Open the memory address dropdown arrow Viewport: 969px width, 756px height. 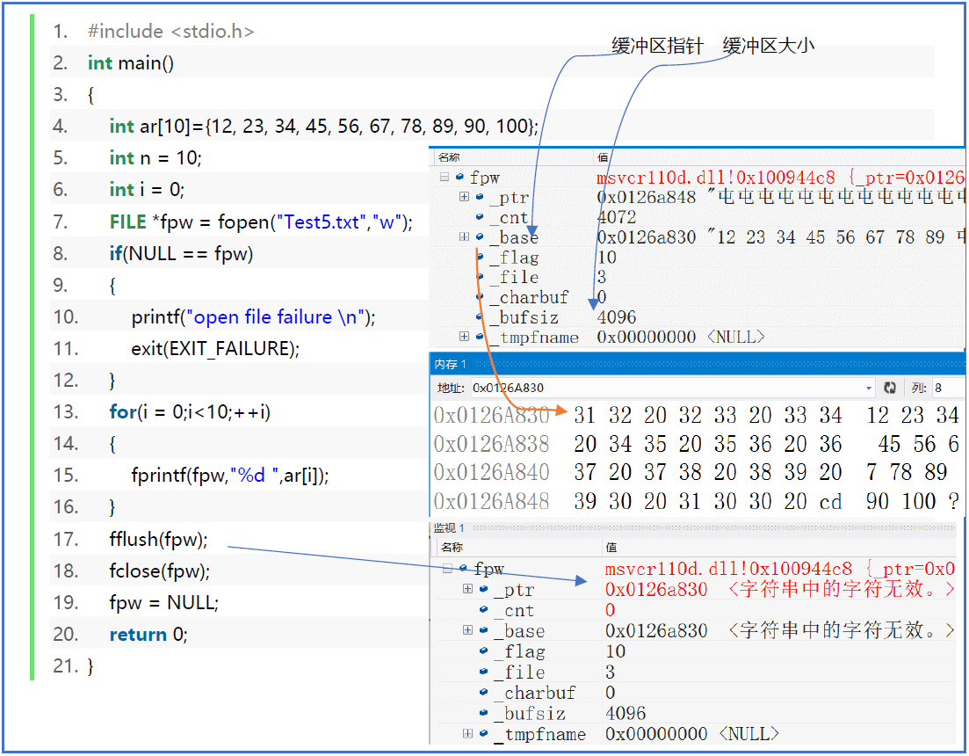tap(869, 388)
